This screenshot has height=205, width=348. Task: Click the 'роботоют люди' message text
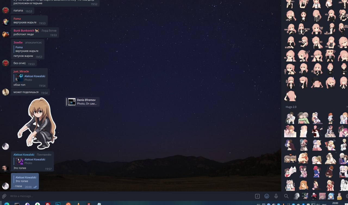24,34
